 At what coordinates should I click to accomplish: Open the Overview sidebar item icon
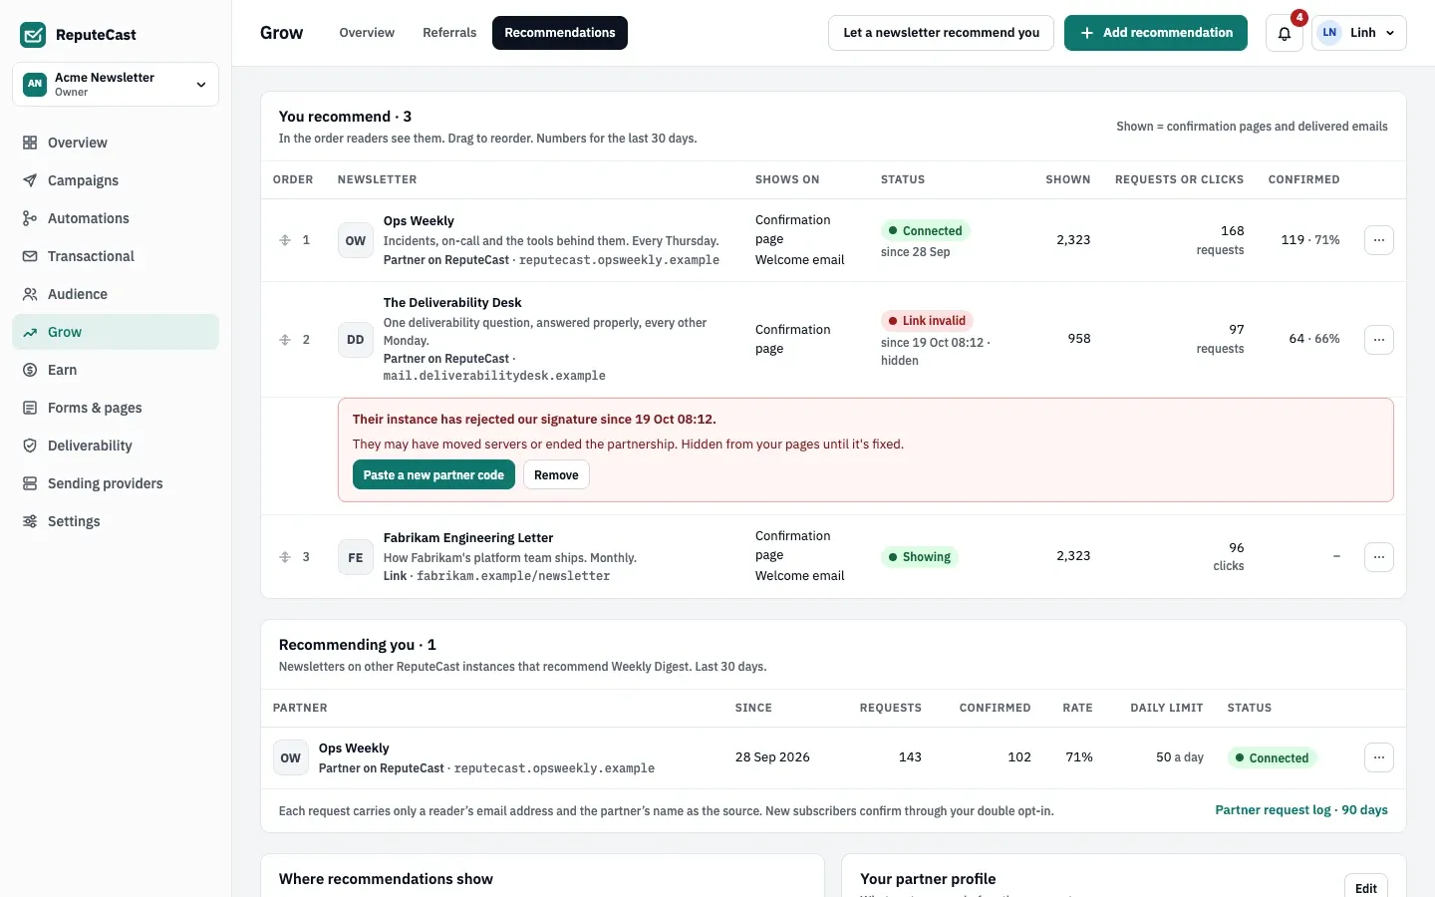point(30,143)
